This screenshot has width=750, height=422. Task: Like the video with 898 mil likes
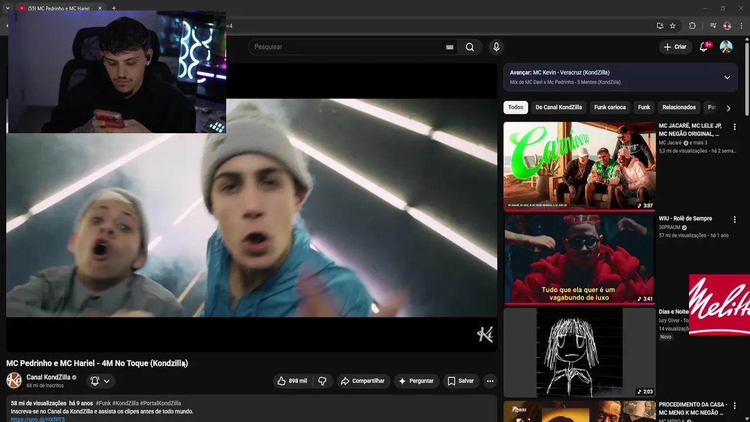pyautogui.click(x=292, y=381)
